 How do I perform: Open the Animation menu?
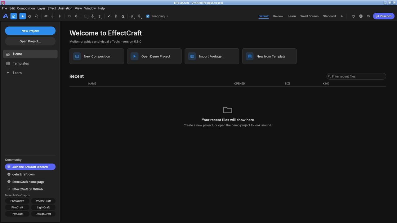65,8
